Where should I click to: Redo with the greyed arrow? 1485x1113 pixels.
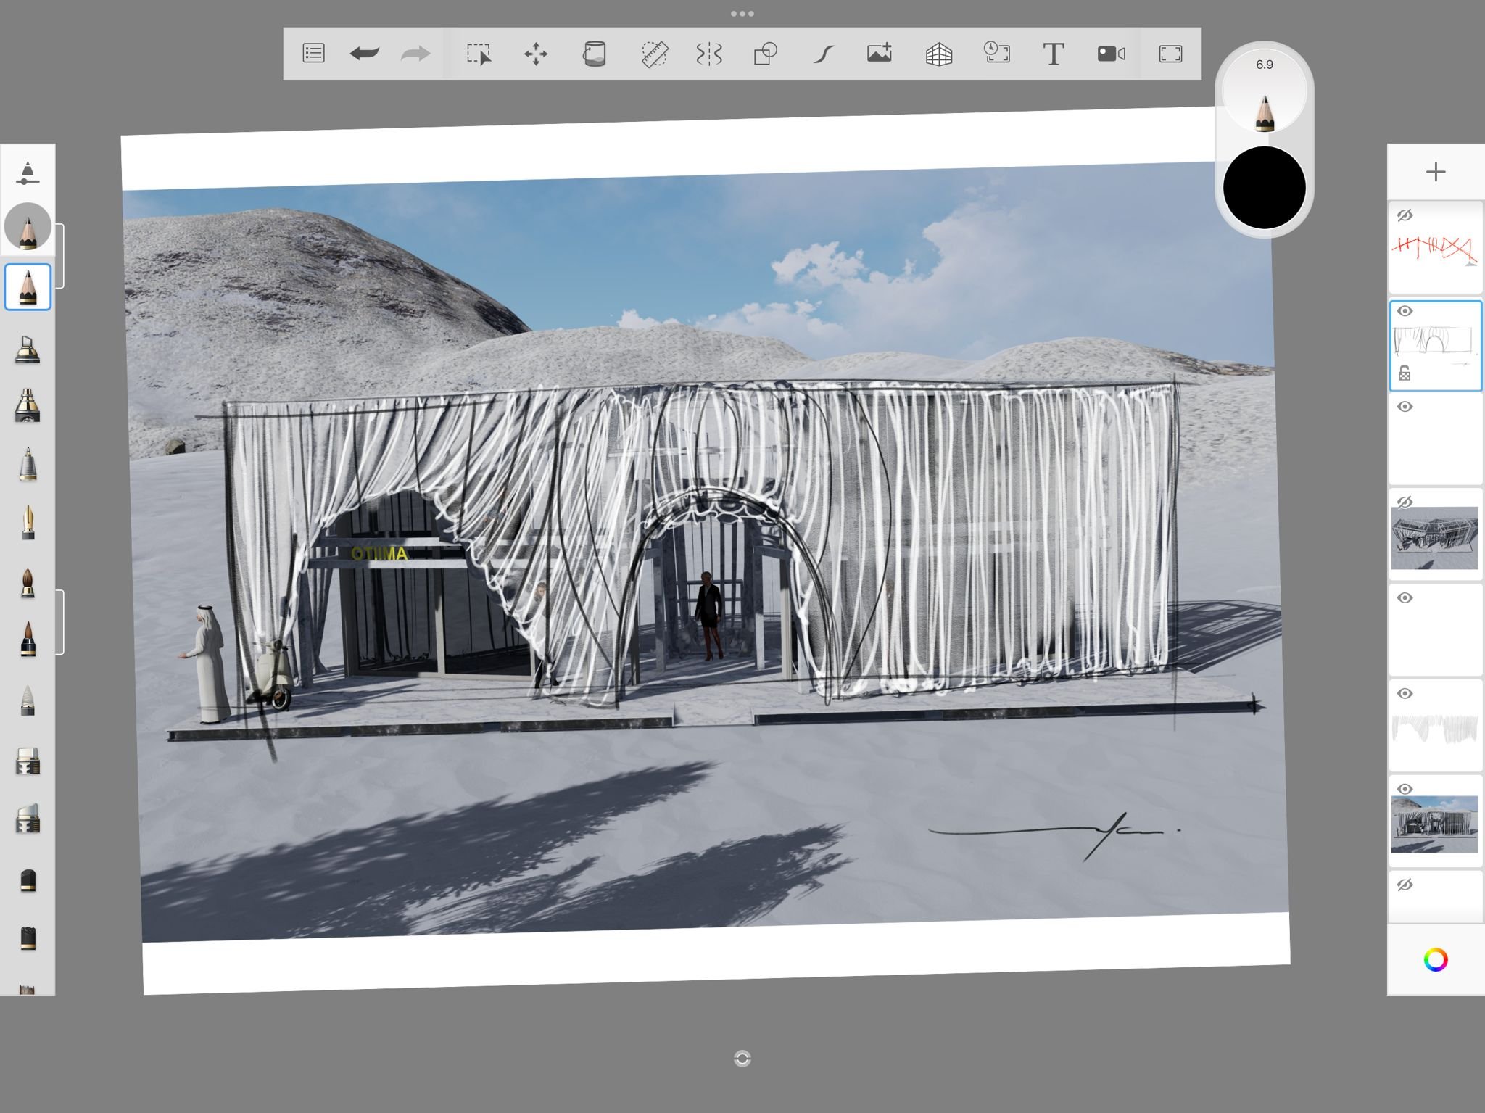pos(415,54)
